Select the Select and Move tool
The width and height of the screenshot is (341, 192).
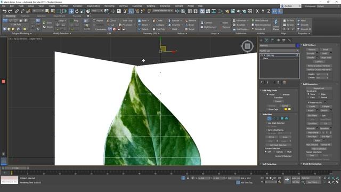(x=71, y=11)
